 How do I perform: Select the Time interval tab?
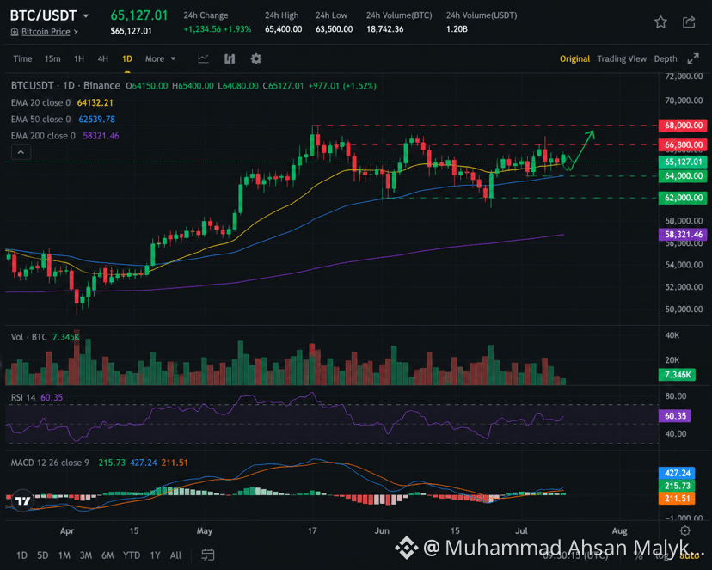coord(22,58)
